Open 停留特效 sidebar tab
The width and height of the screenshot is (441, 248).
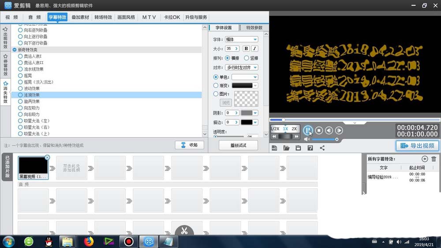click(5, 65)
